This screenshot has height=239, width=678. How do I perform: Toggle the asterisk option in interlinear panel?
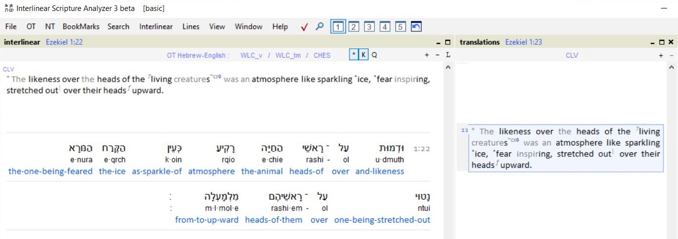353,55
